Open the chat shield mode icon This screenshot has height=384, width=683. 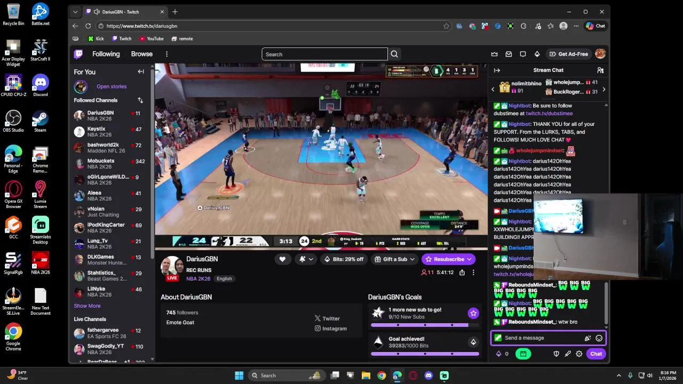[x=556, y=354]
